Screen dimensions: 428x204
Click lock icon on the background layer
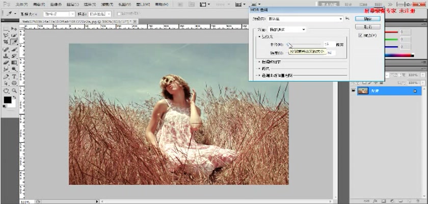(415, 91)
